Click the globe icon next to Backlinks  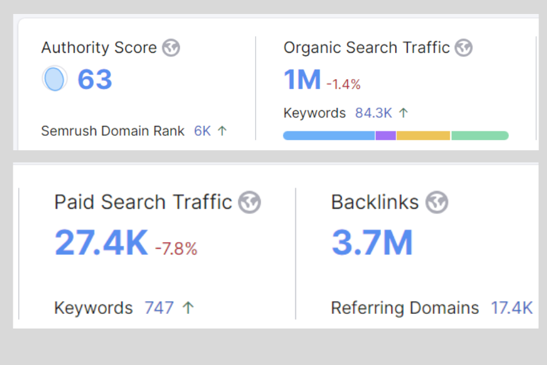pyautogui.click(x=436, y=202)
